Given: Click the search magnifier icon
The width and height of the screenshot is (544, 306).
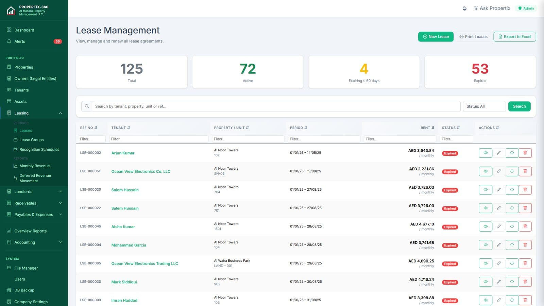Looking at the screenshot, I should (x=87, y=106).
